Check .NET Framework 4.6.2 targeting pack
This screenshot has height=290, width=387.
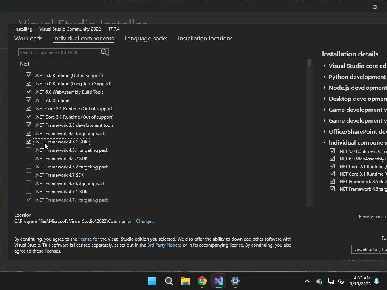coord(29,167)
